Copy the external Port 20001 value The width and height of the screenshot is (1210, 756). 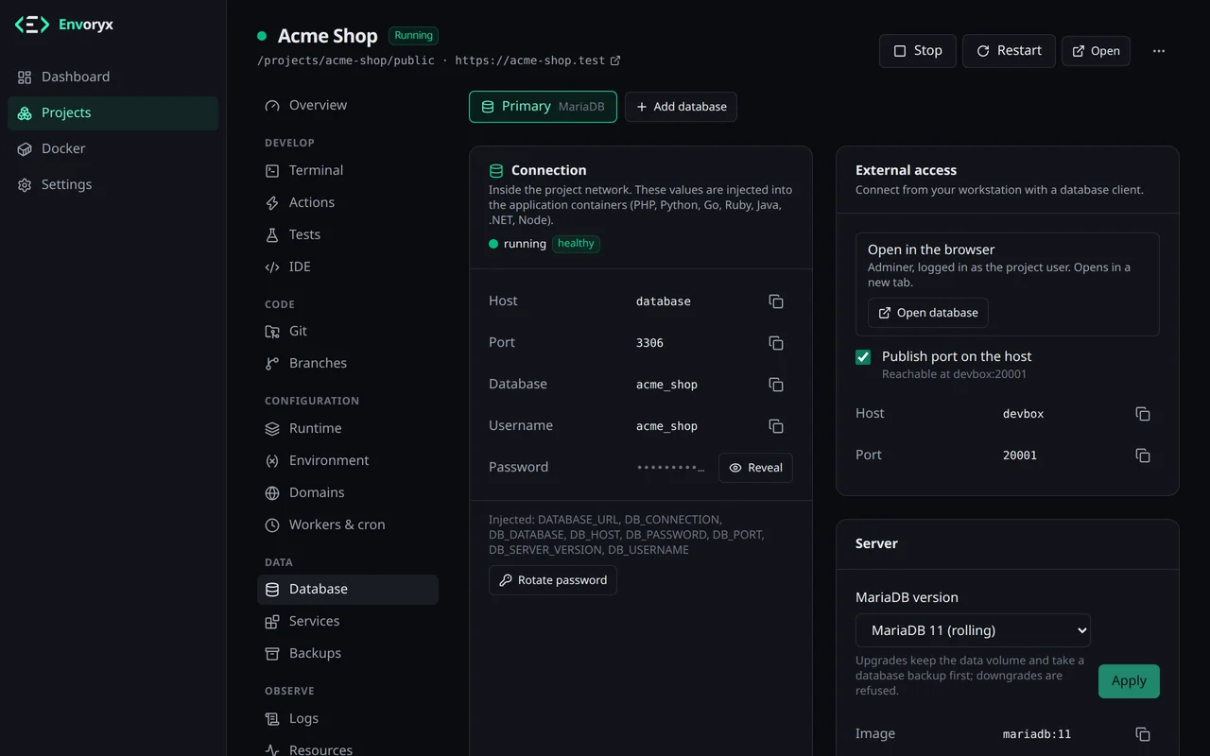pyautogui.click(x=1143, y=455)
